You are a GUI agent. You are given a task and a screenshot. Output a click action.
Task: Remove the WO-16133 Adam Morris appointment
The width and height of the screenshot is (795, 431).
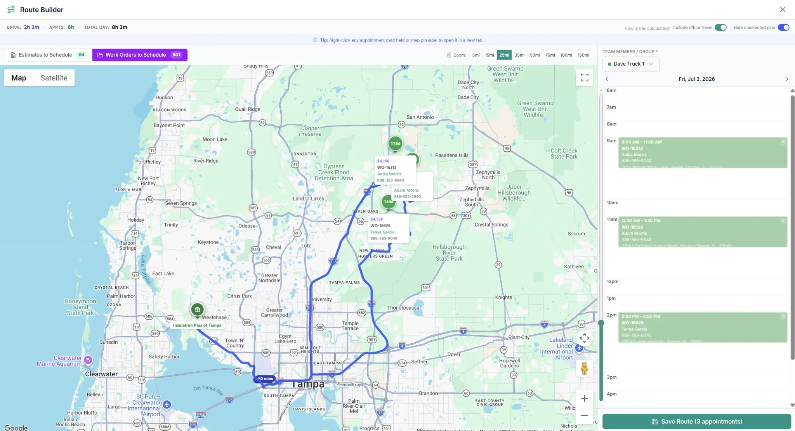click(x=783, y=221)
